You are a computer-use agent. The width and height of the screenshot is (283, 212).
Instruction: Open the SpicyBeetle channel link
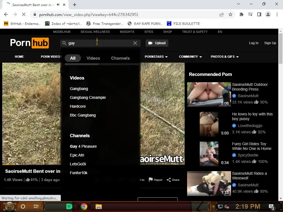click(x=248, y=155)
